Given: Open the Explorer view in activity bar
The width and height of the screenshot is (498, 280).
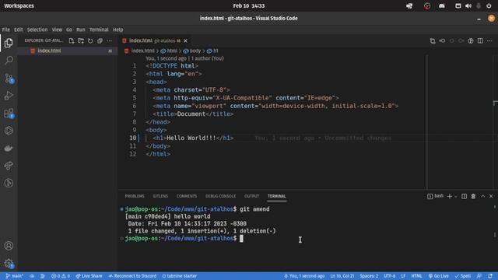Looking at the screenshot, I should (x=9, y=43).
